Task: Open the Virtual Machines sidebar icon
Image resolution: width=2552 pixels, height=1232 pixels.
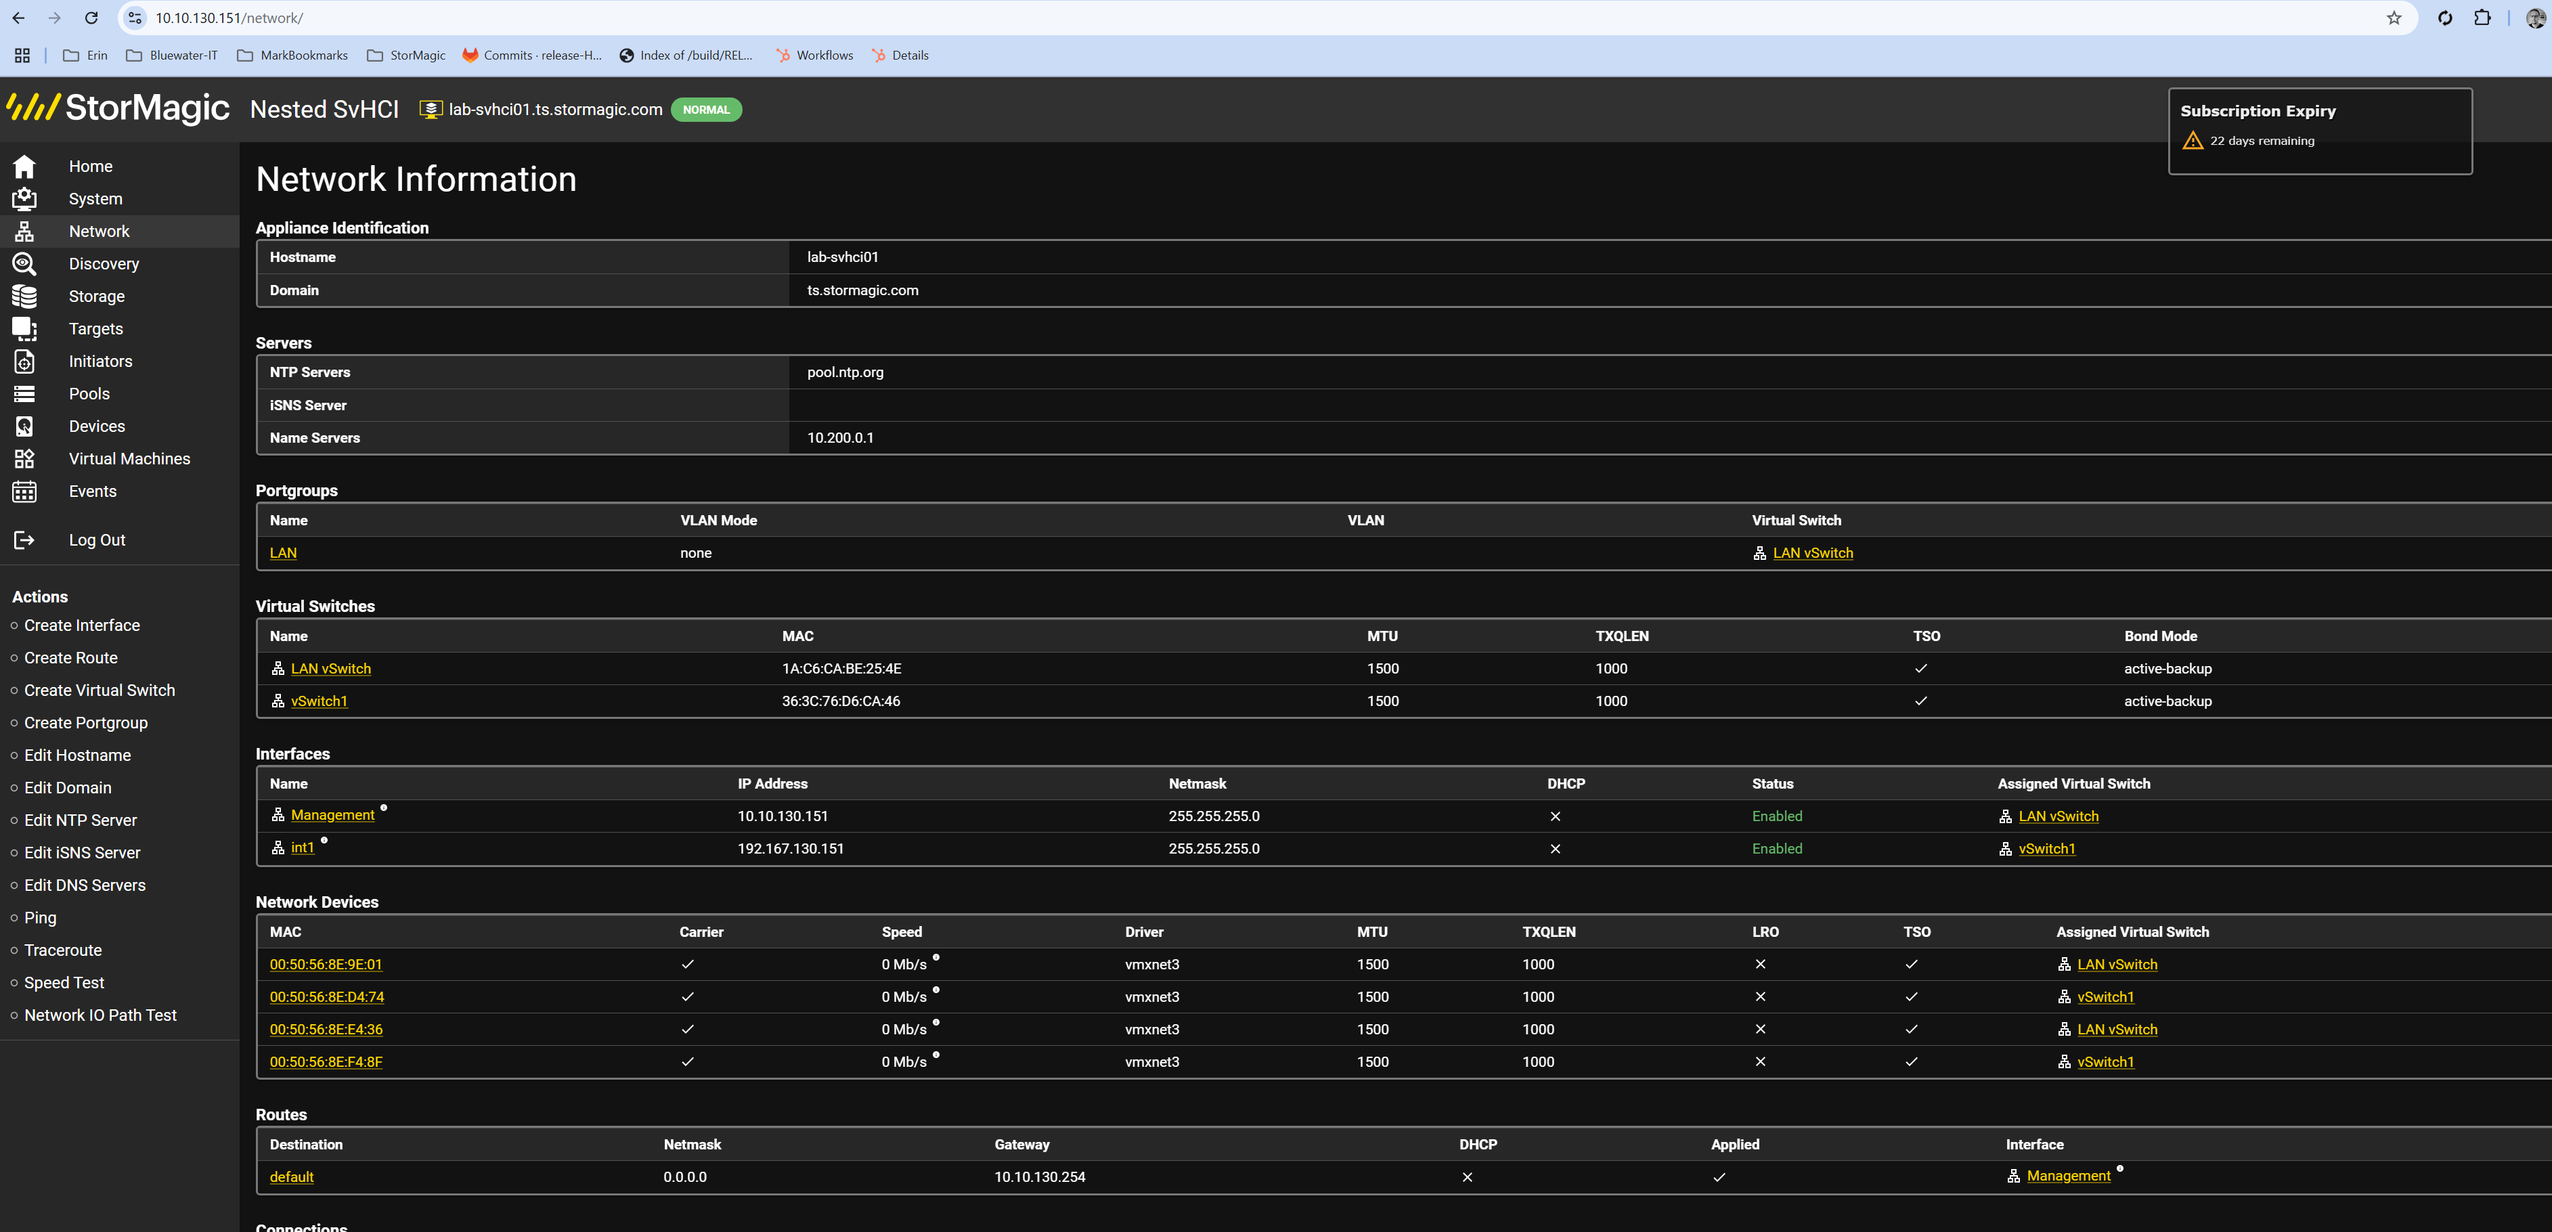Action: (24, 458)
